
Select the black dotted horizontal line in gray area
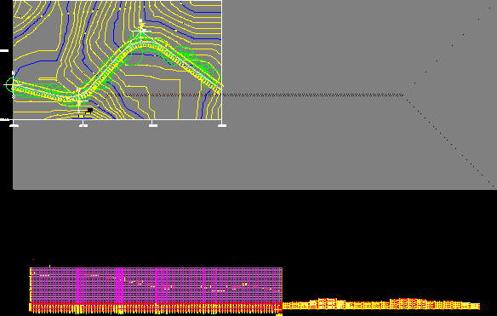tap(254, 95)
